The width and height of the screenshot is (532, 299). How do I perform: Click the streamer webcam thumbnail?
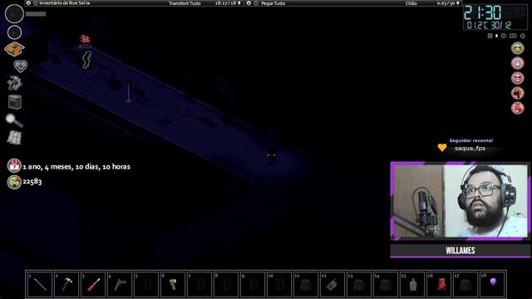pyautogui.click(x=461, y=201)
